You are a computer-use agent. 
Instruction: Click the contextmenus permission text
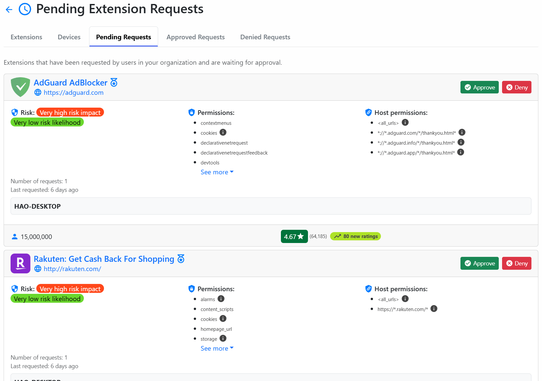pos(216,123)
